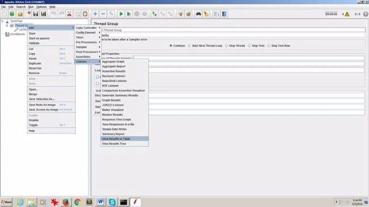The width and height of the screenshot is (369, 207).
Task: Click the Clear All brooms toolbar icon
Action: tap(188, 14)
